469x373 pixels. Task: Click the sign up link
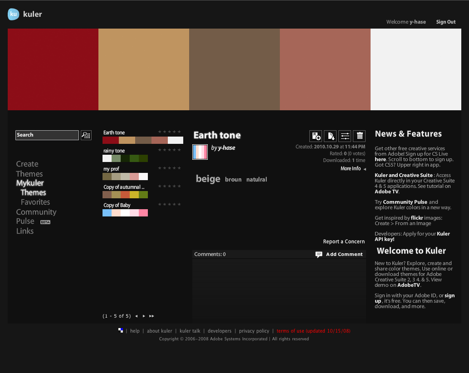coord(415,298)
